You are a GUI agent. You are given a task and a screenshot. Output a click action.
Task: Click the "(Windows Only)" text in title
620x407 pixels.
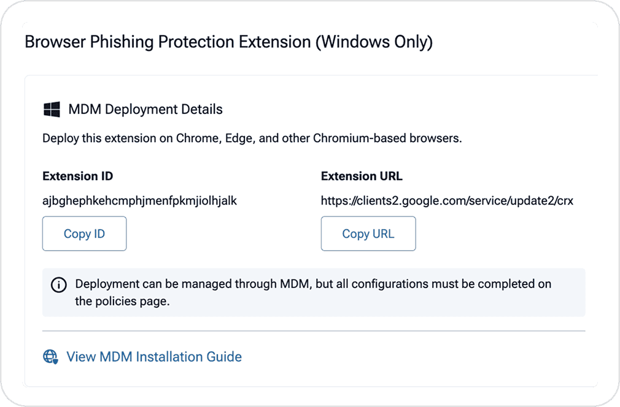coord(374,42)
